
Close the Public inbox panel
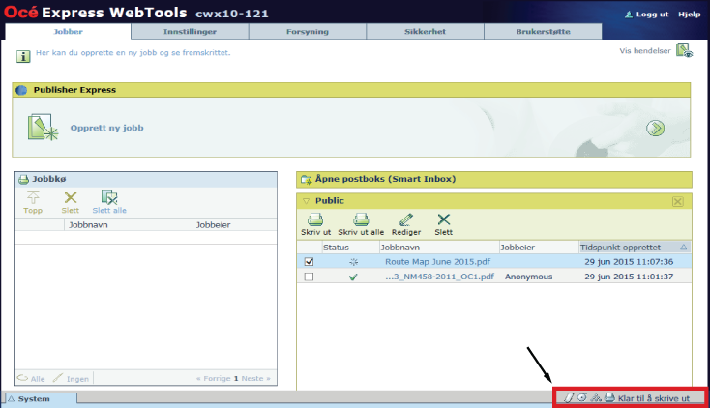[678, 201]
